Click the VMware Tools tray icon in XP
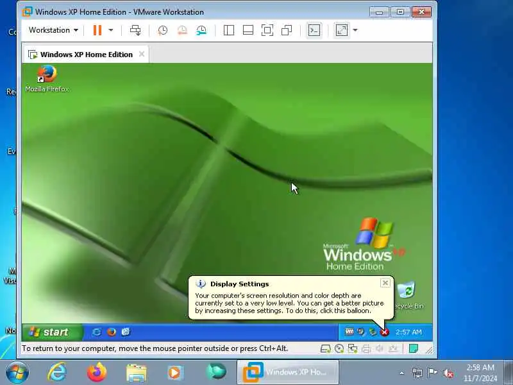 tap(349, 332)
